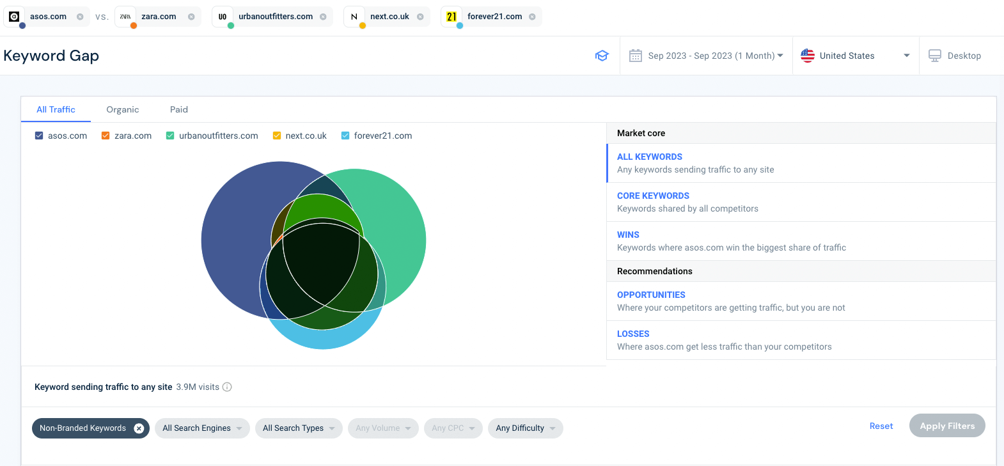The width and height of the screenshot is (1004, 466).
Task: Switch to the Paid tab
Action: [x=179, y=109]
